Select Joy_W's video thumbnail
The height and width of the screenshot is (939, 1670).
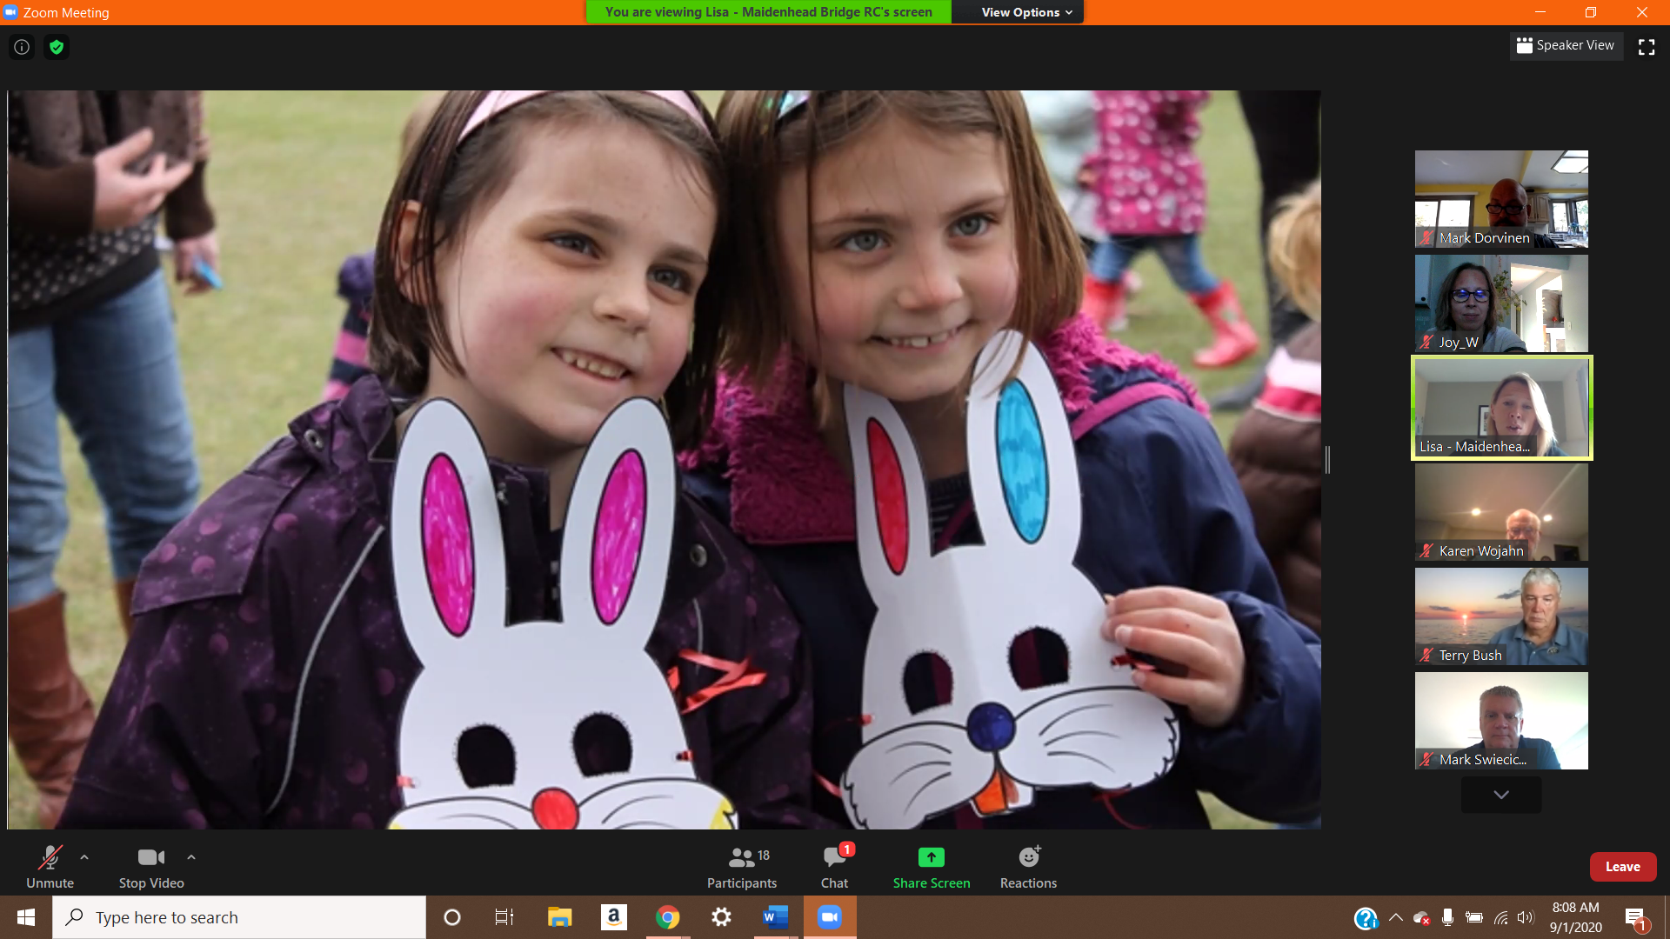[x=1501, y=303]
